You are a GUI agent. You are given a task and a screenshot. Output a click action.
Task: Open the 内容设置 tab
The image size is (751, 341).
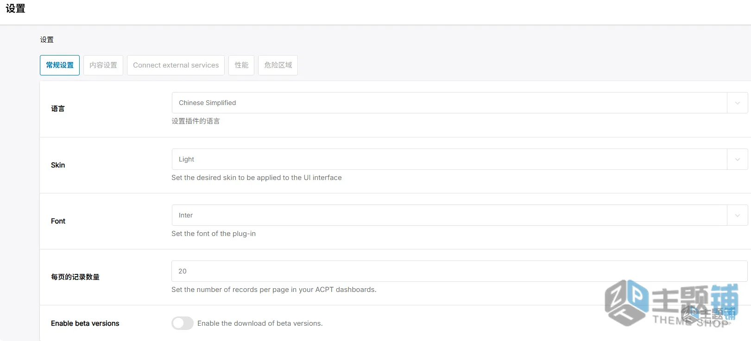(x=103, y=65)
